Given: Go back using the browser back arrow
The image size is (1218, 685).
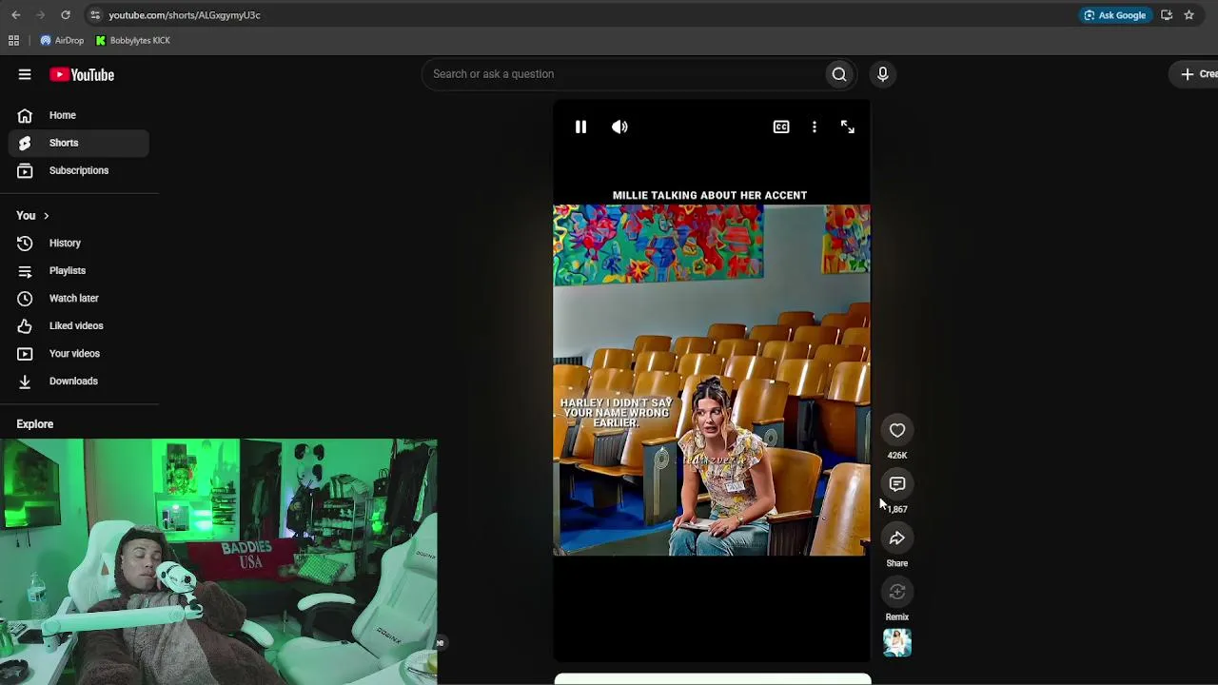Looking at the screenshot, I should coord(16,15).
